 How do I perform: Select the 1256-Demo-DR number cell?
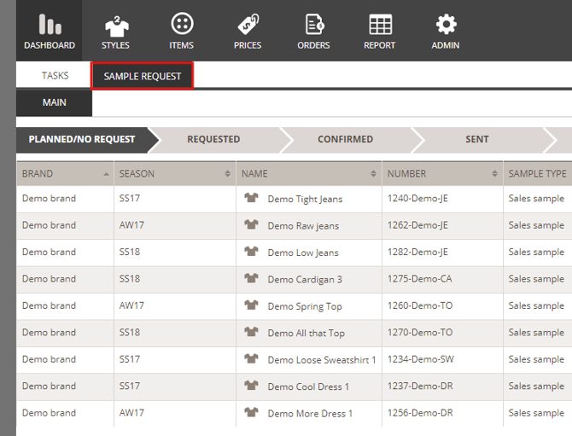[420, 414]
